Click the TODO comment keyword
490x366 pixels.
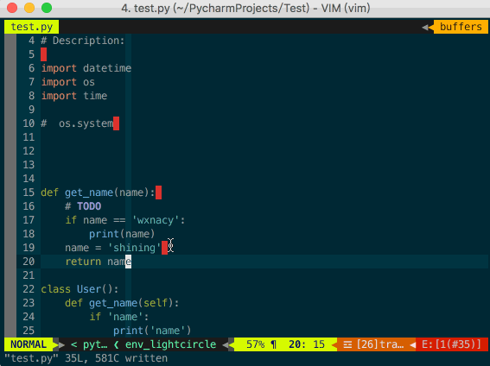pos(89,206)
